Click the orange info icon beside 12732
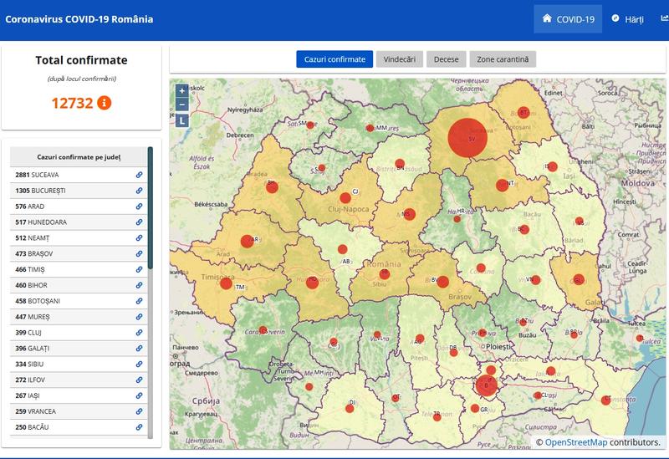 [105, 103]
